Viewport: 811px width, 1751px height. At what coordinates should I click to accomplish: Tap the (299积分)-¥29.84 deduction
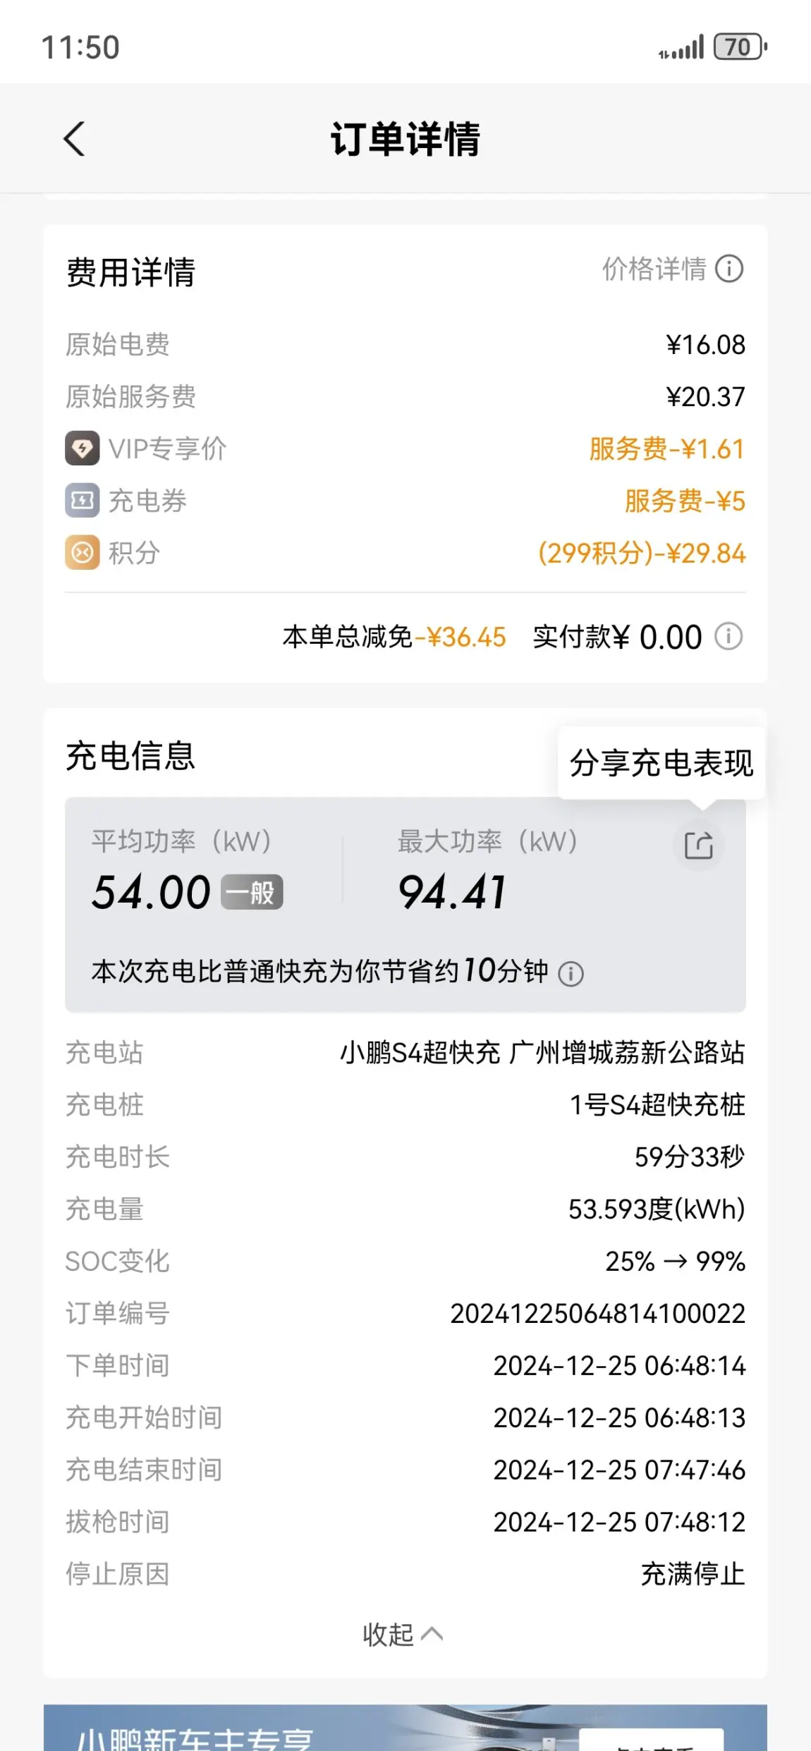point(642,554)
